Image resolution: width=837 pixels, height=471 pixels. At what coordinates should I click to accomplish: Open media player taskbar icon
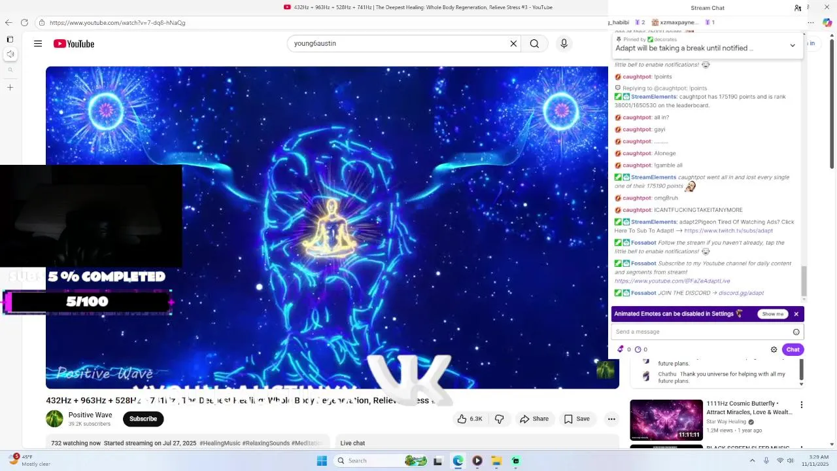click(x=477, y=461)
